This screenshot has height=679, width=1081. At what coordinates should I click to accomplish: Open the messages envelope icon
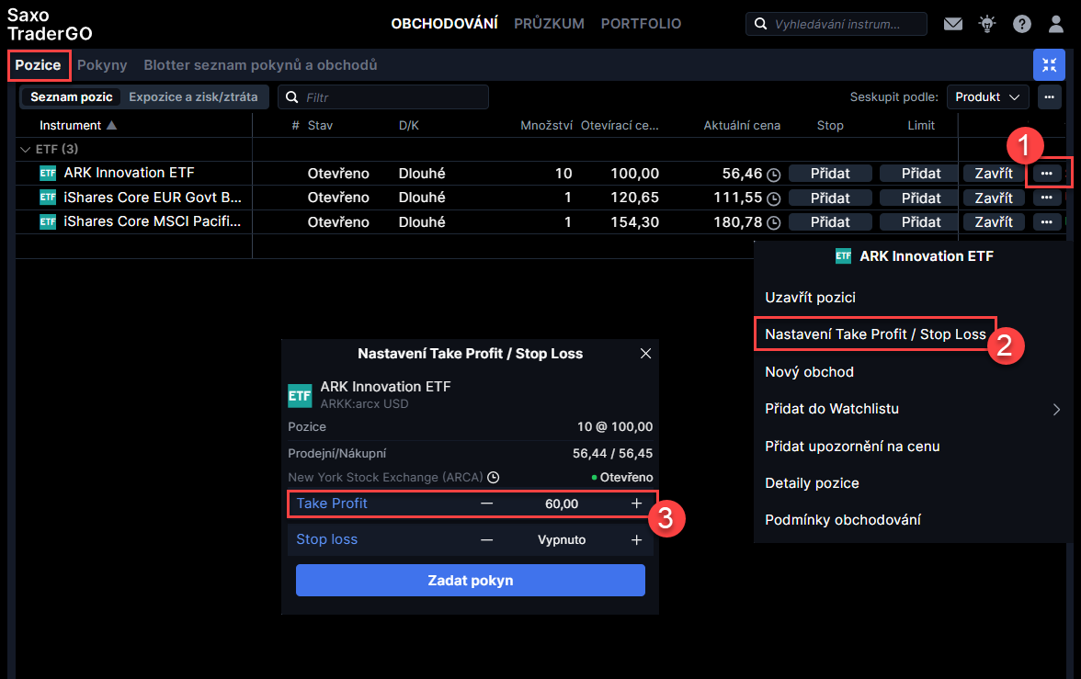(x=952, y=24)
